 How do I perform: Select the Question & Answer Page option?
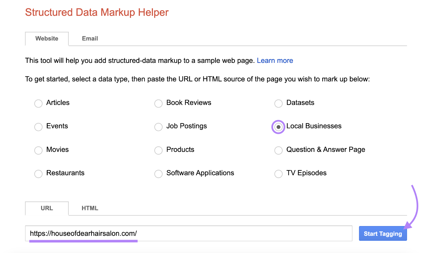[x=278, y=150]
